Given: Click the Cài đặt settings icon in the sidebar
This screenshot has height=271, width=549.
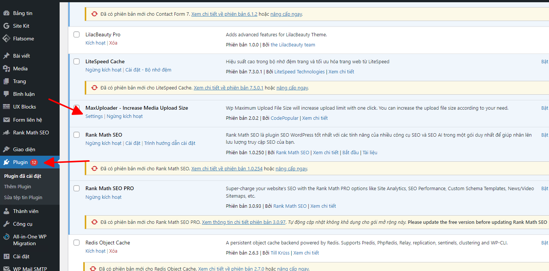Looking at the screenshot, I should pos(6,256).
